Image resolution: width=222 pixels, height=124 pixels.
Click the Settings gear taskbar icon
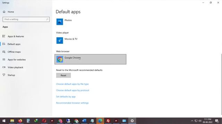coord(132,121)
